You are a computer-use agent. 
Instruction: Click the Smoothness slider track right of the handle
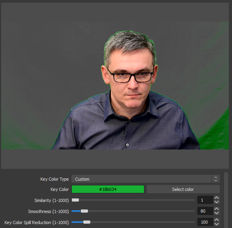141,211
